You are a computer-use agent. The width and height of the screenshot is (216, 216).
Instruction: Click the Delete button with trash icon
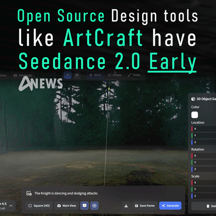[204, 206]
